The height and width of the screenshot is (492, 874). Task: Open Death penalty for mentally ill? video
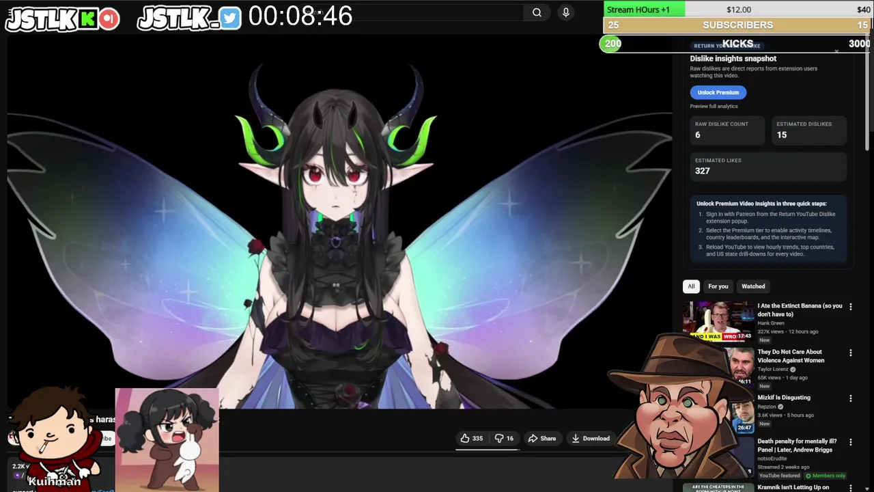tap(797, 446)
